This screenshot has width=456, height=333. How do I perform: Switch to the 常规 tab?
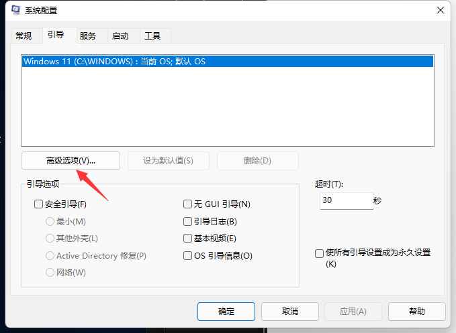point(24,36)
